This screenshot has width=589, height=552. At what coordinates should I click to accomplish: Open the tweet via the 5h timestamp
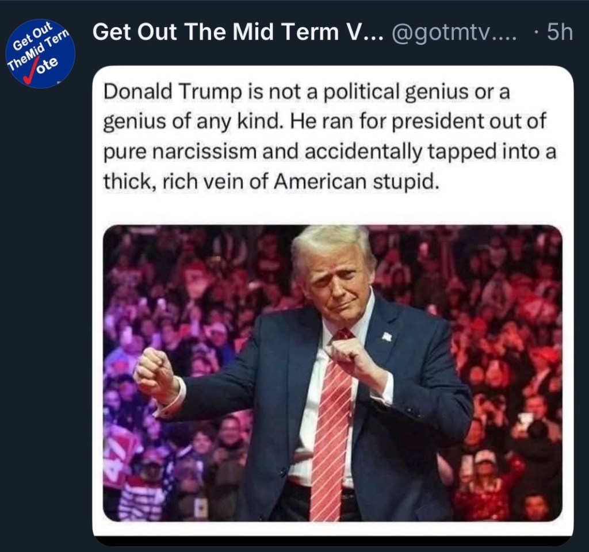coord(560,32)
